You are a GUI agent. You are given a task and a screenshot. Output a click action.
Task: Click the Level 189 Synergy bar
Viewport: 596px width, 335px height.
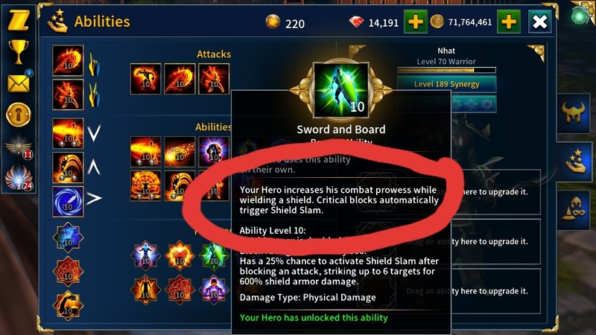pos(446,84)
